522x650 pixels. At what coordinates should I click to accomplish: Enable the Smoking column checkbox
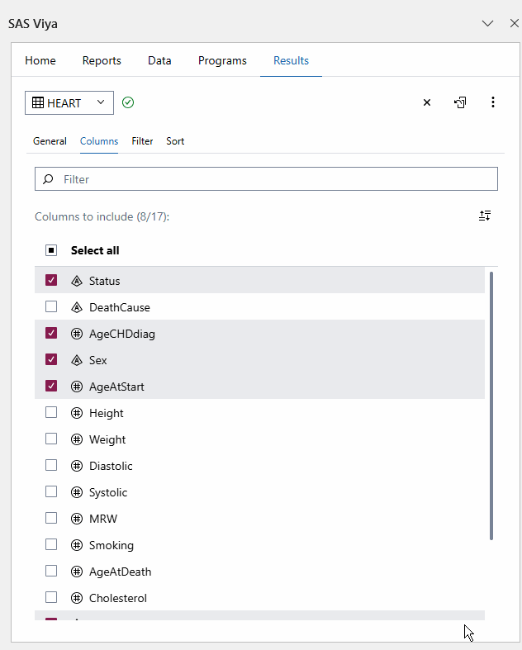click(51, 544)
